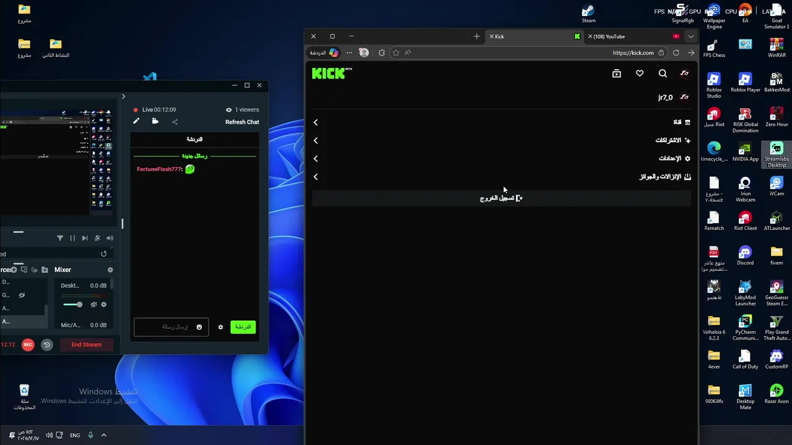The height and width of the screenshot is (445, 792).
Task: Open Steam desktop shortcut
Action: point(588,13)
